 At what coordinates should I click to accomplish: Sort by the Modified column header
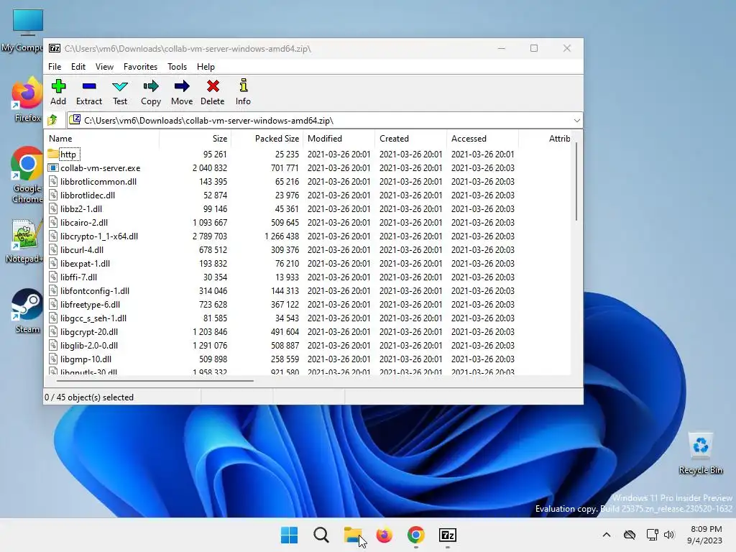pos(339,139)
